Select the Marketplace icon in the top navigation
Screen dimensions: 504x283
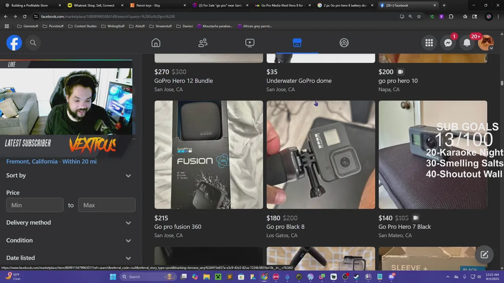pos(297,43)
